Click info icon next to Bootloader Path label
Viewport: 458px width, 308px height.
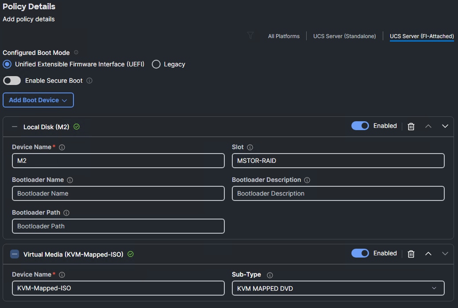pyautogui.click(x=66, y=212)
